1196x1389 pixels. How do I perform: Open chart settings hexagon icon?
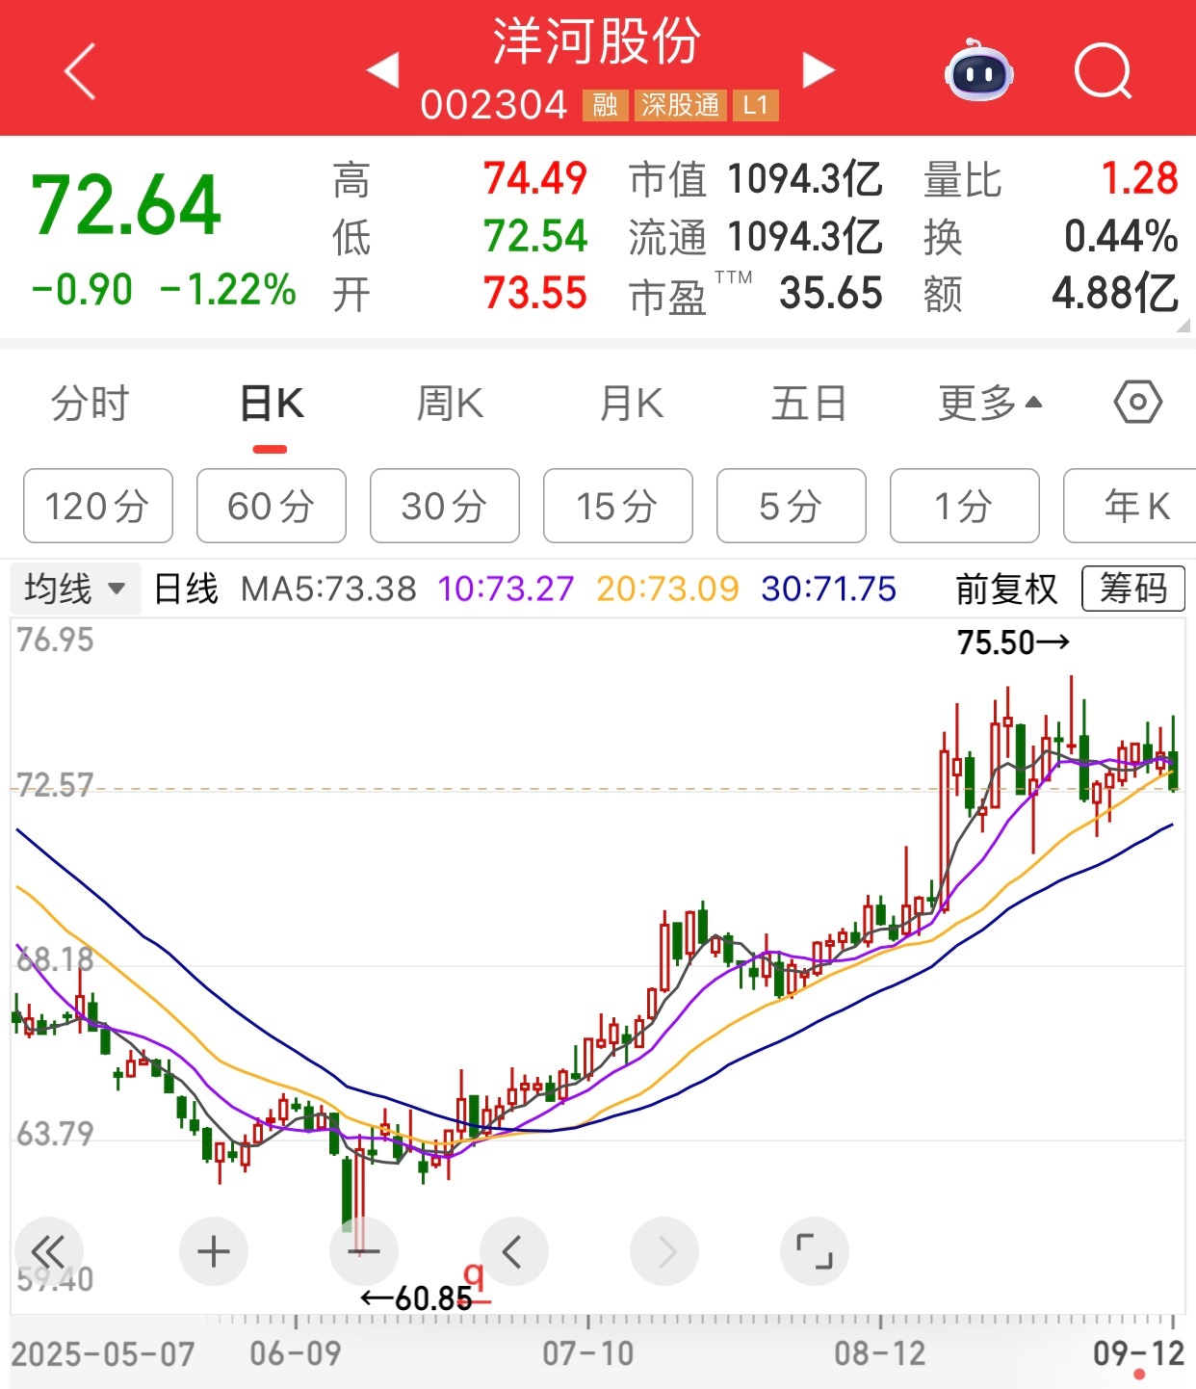(x=1137, y=402)
